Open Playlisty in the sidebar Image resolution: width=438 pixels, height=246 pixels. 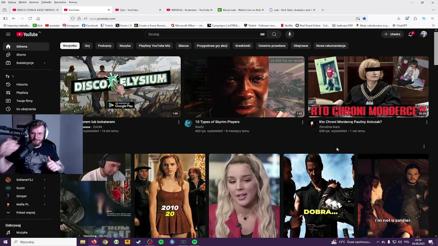pyautogui.click(x=26, y=93)
